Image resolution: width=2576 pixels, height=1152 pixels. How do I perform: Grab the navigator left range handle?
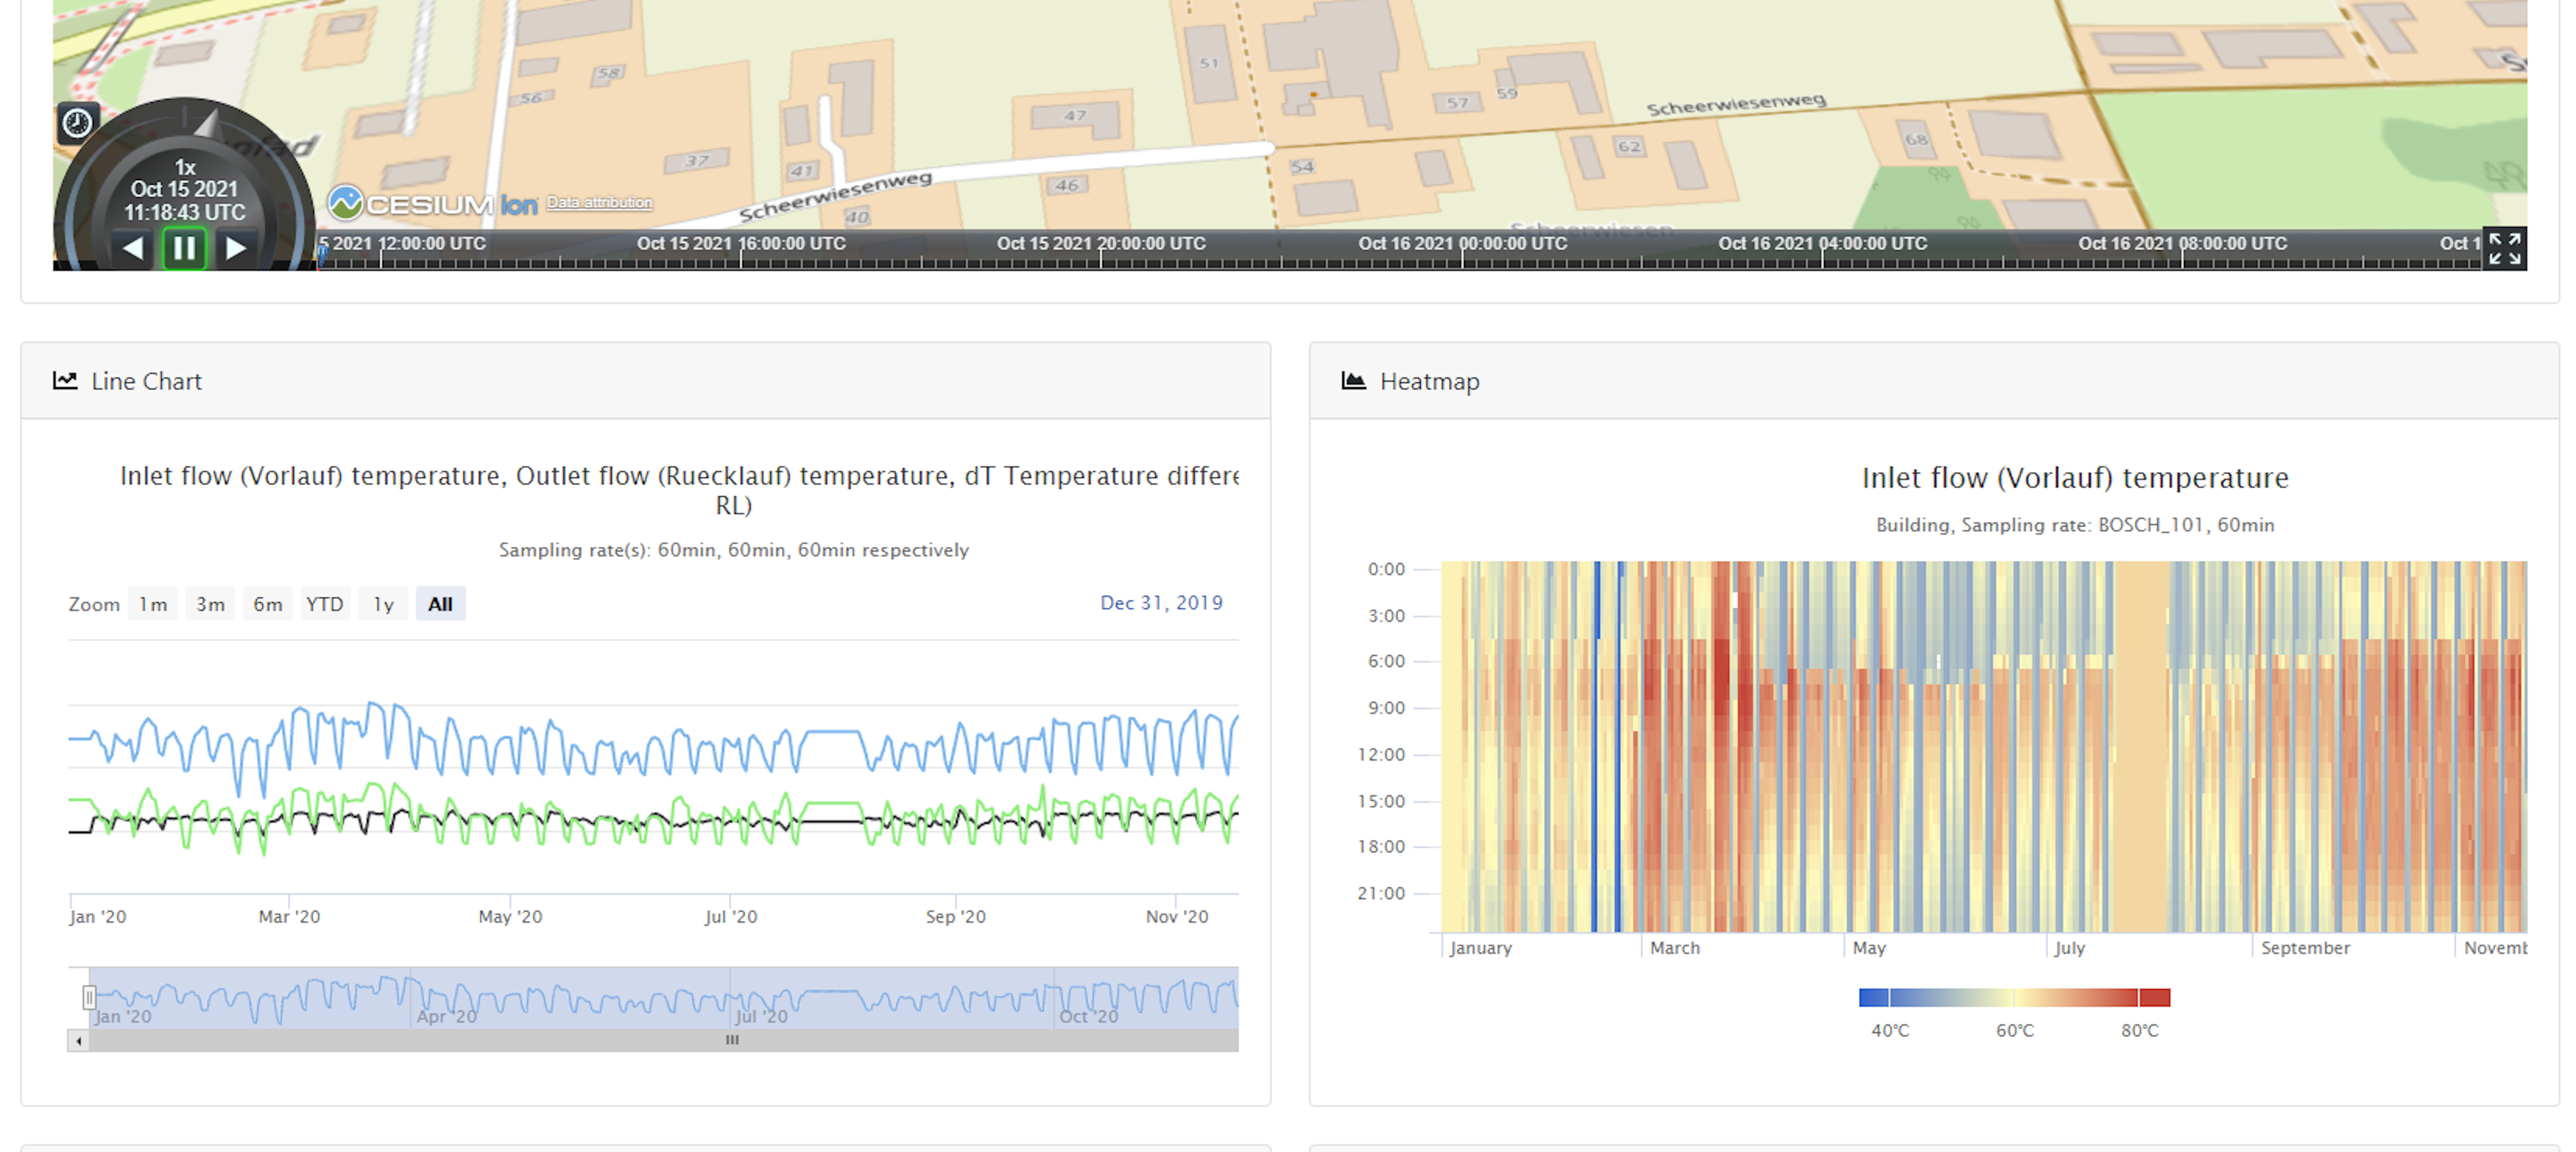pyautogui.click(x=89, y=998)
